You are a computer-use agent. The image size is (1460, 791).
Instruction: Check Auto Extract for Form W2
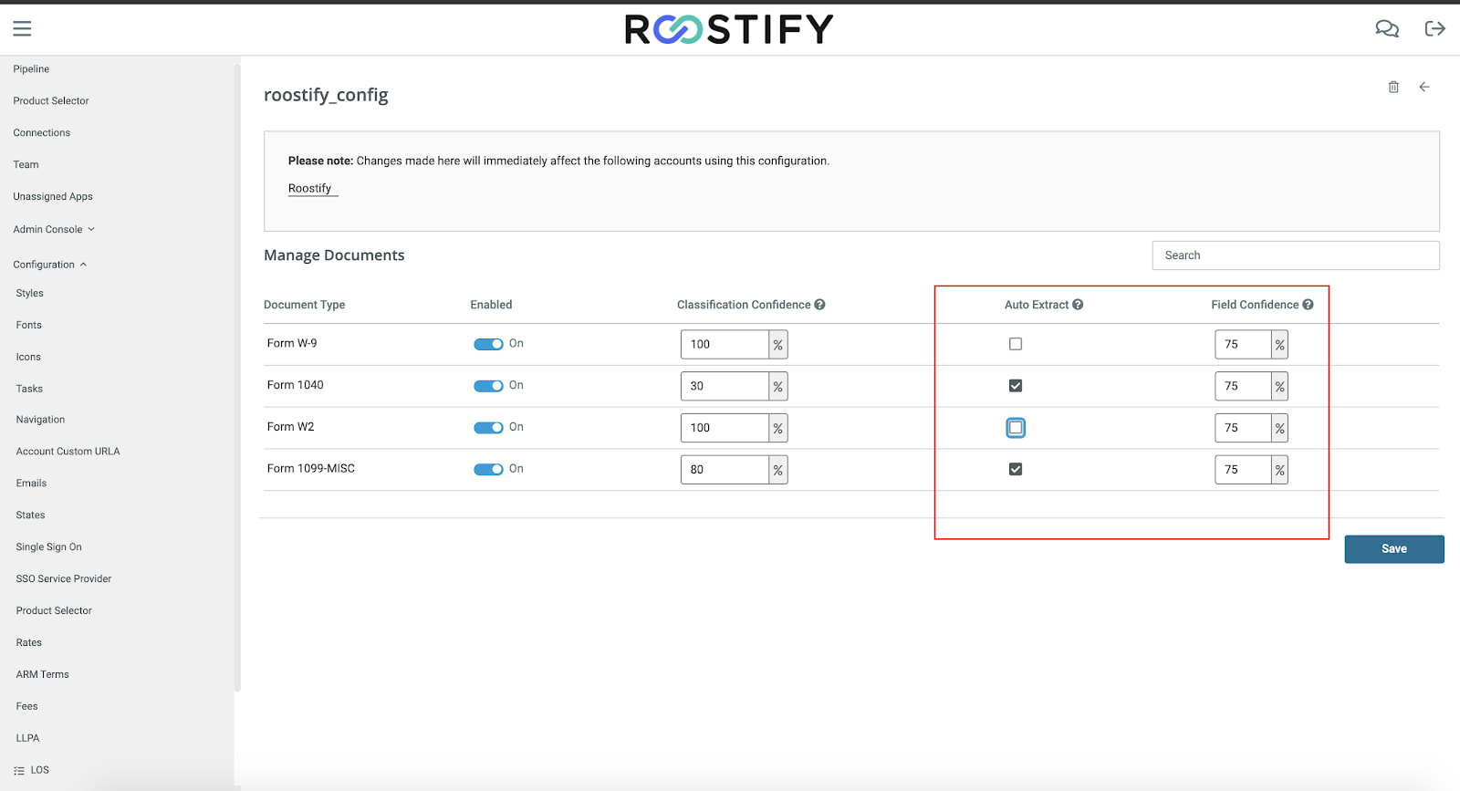pos(1016,428)
